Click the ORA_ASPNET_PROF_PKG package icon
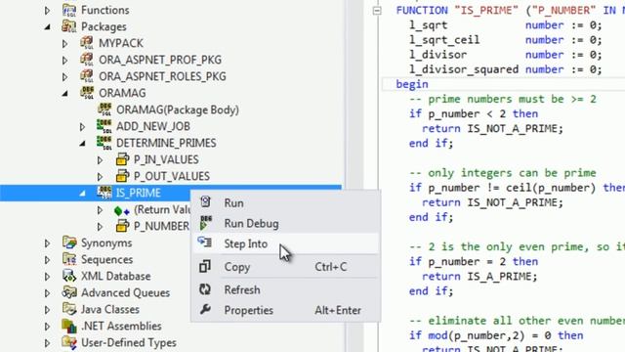 pos(87,60)
